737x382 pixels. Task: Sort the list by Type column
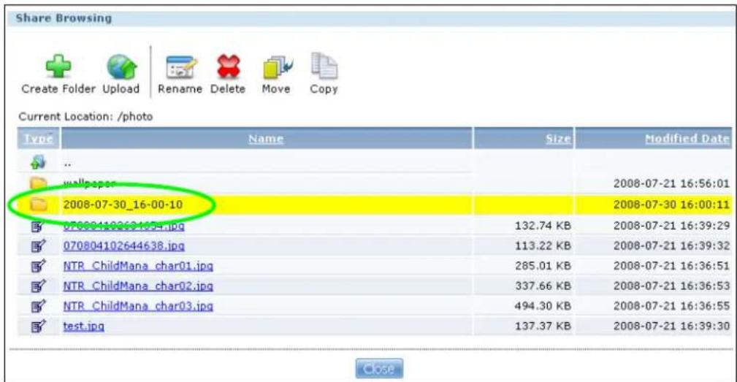(39, 139)
